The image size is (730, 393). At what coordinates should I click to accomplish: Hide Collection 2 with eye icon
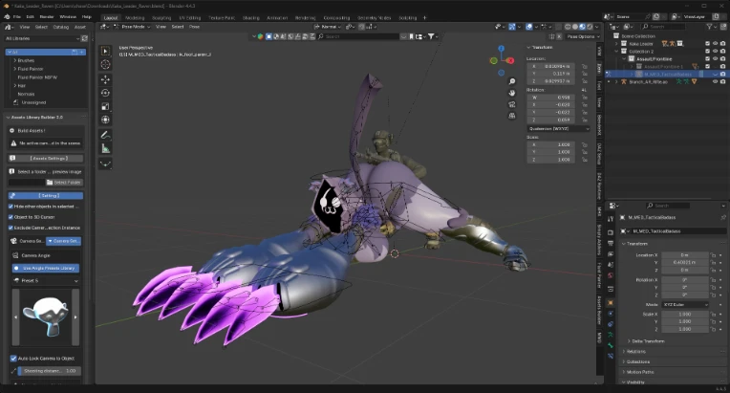click(x=715, y=52)
